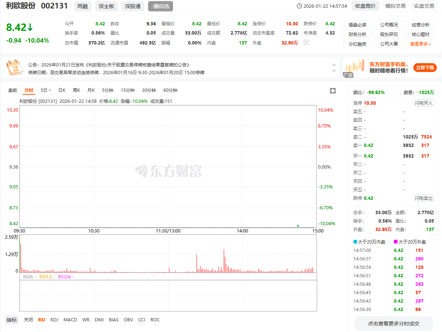The width and height of the screenshot is (442, 332).
Task: Open 股东研究 link
Action: (x=389, y=34)
